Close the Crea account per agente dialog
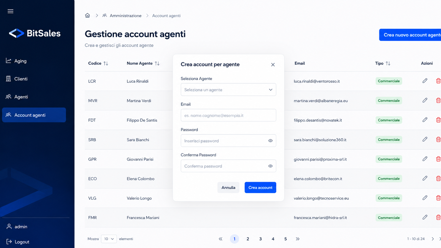Viewport: 441px width, 248px height. [273, 65]
